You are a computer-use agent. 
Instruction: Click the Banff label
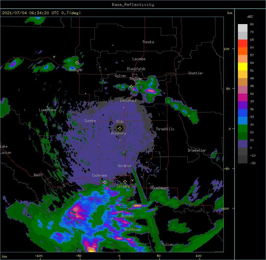[38, 175]
